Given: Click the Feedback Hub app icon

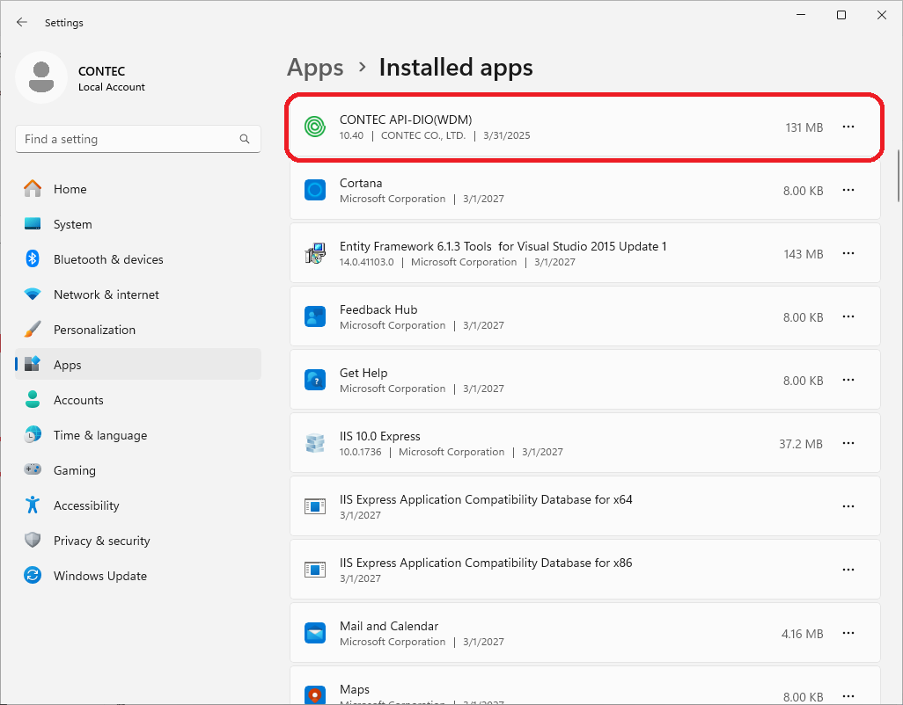Looking at the screenshot, I should coord(315,316).
